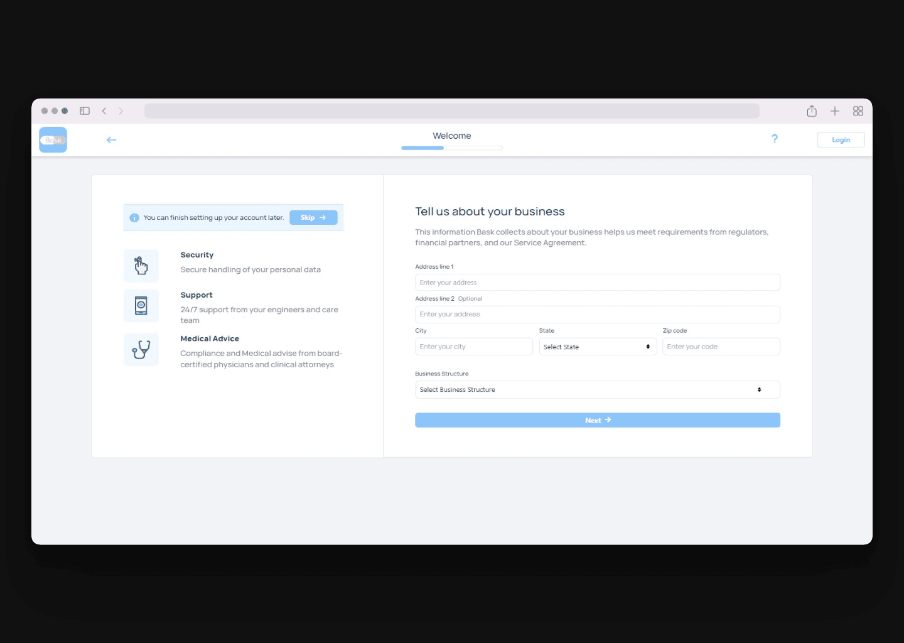Click the Welcome progress bar
Viewport: 904px width, 643px height.
tap(452, 148)
